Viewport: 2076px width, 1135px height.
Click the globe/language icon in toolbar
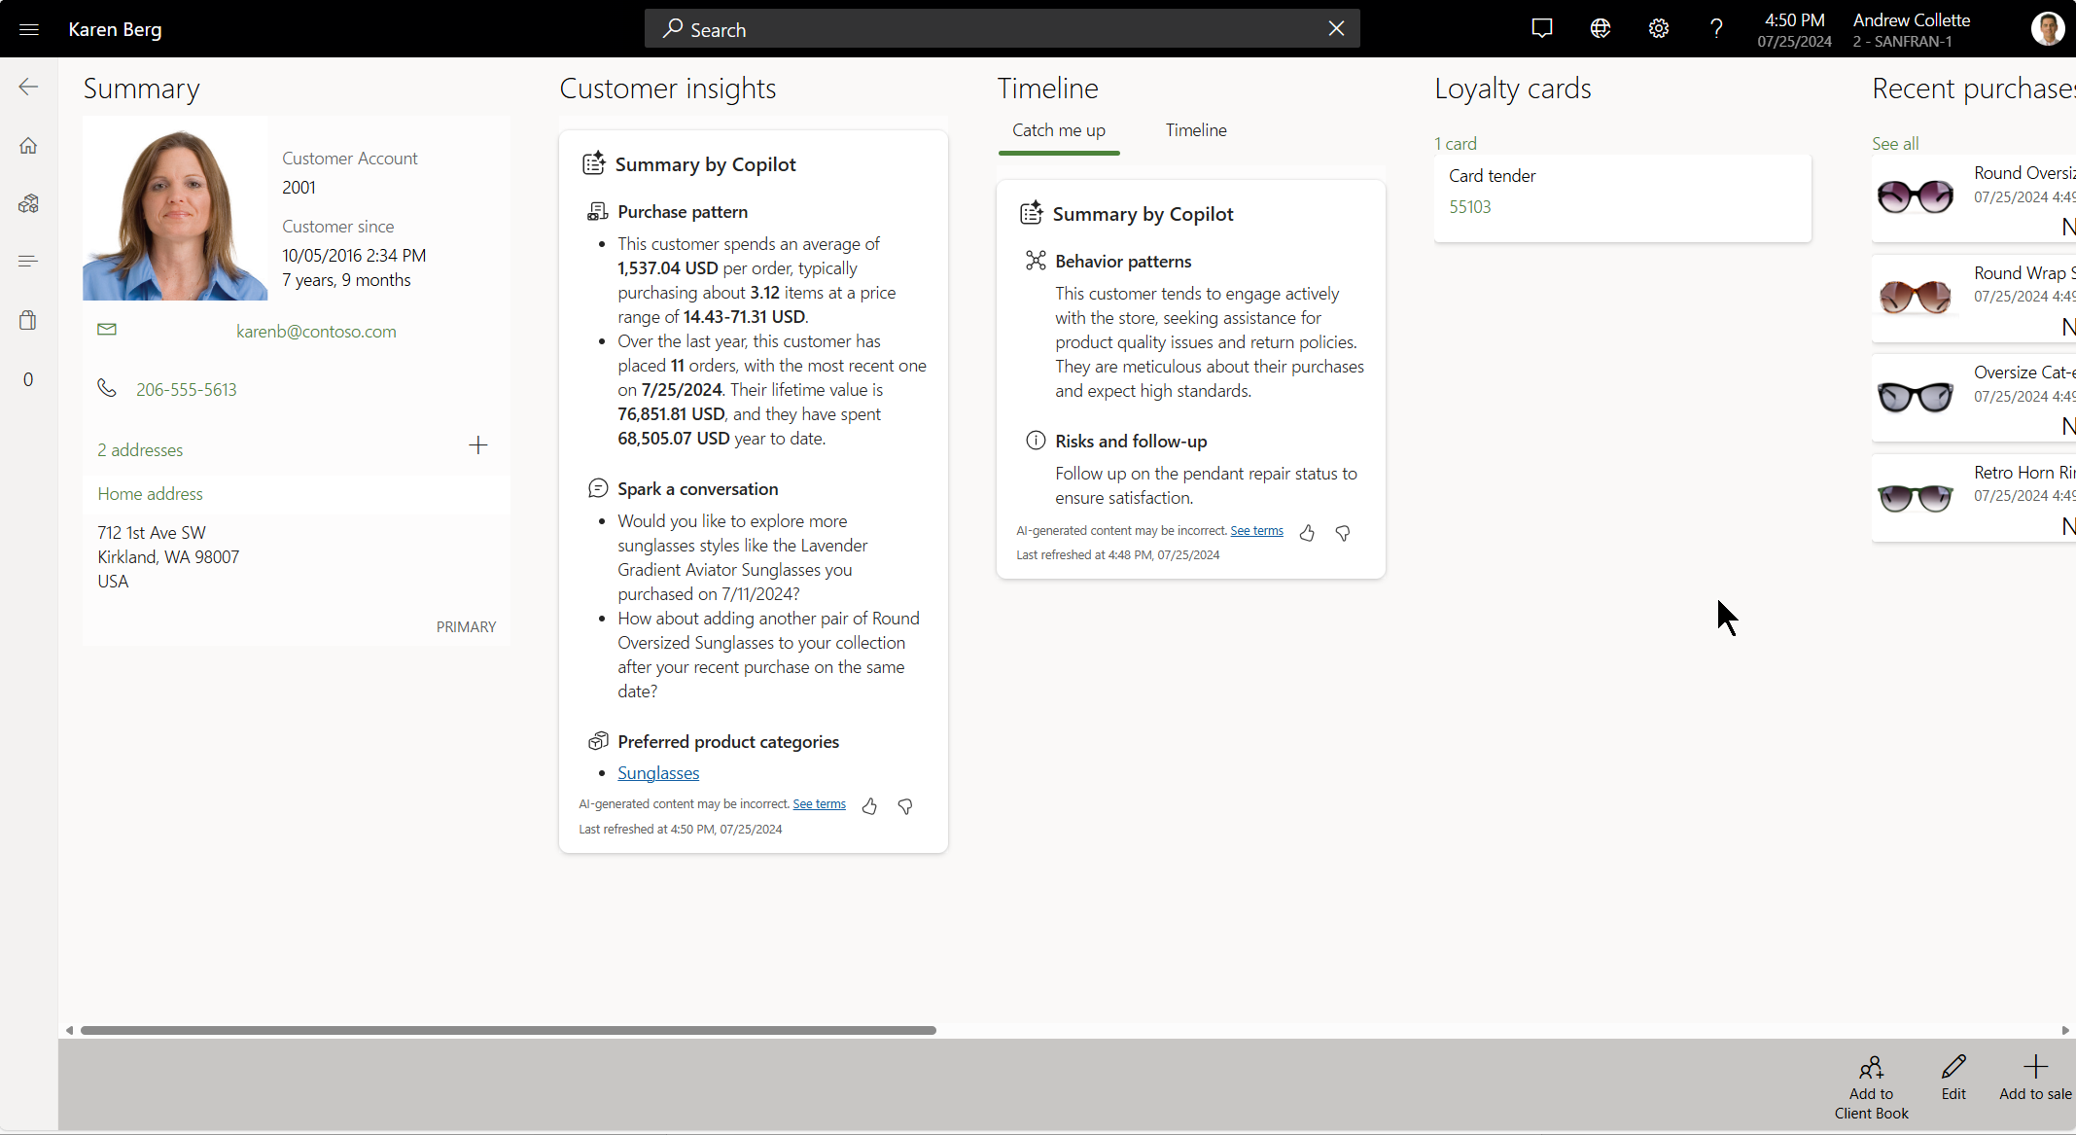[1601, 28]
